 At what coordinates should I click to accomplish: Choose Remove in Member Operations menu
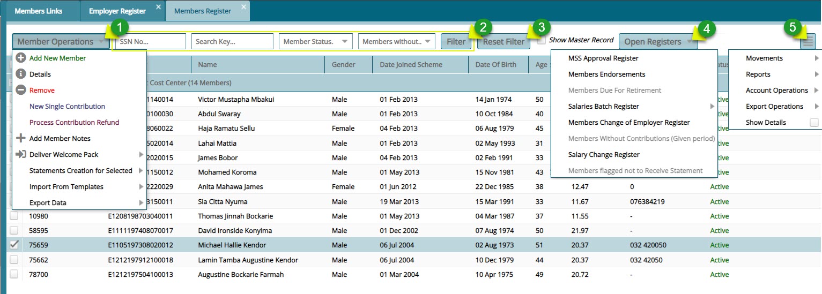tap(42, 91)
